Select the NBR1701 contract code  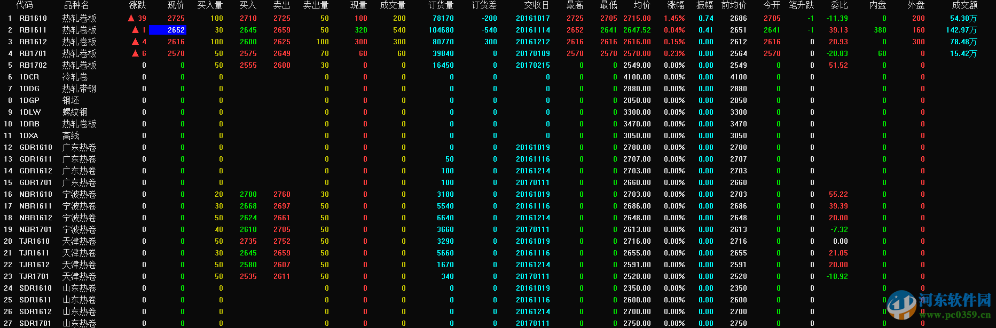click(36, 229)
